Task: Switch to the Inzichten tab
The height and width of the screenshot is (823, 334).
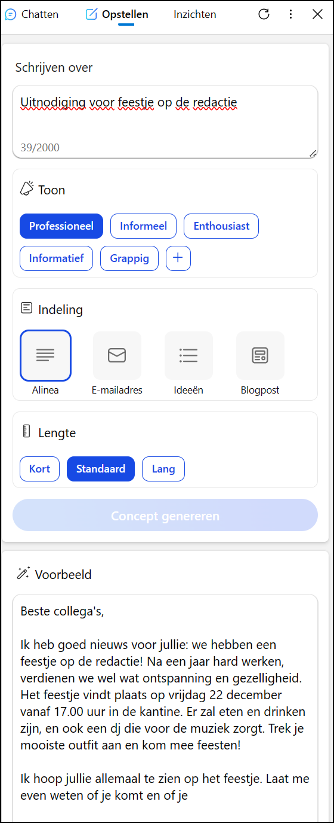Action: (x=195, y=14)
